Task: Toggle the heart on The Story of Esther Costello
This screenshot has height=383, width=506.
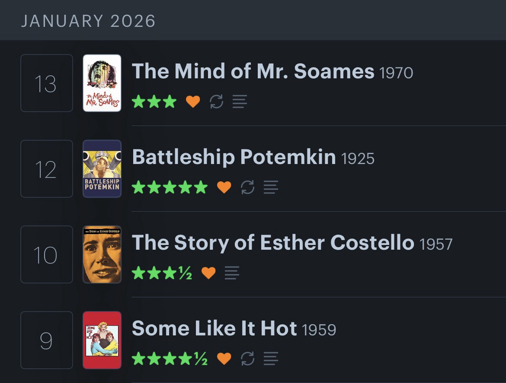Action: [208, 273]
